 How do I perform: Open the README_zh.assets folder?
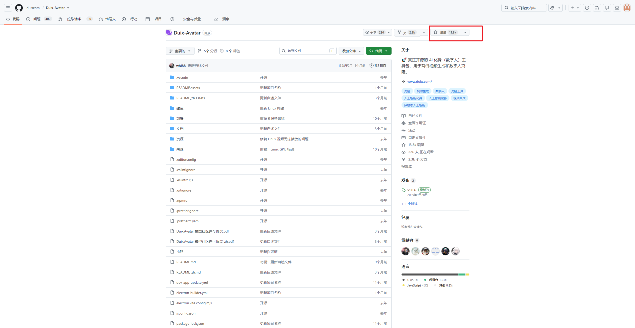[191, 98]
